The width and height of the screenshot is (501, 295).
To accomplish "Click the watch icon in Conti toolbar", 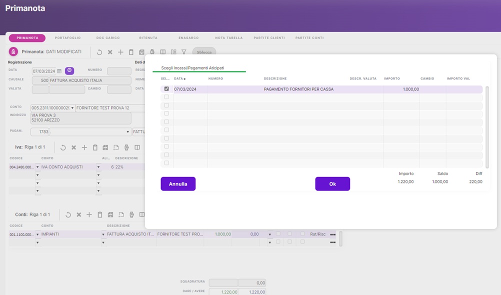I will pos(131,215).
